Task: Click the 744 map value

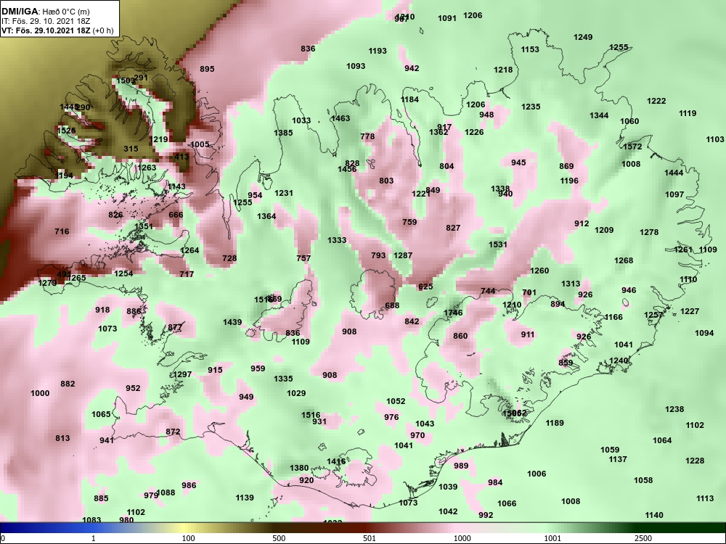Action: 488,291
